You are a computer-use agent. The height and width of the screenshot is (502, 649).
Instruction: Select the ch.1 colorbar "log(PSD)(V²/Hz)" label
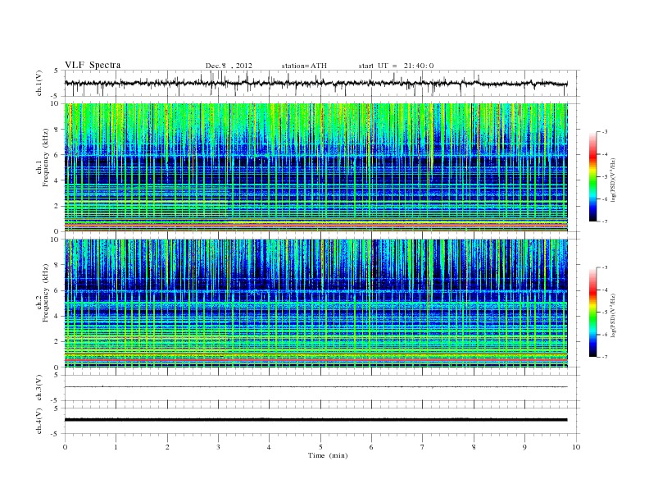click(x=613, y=180)
